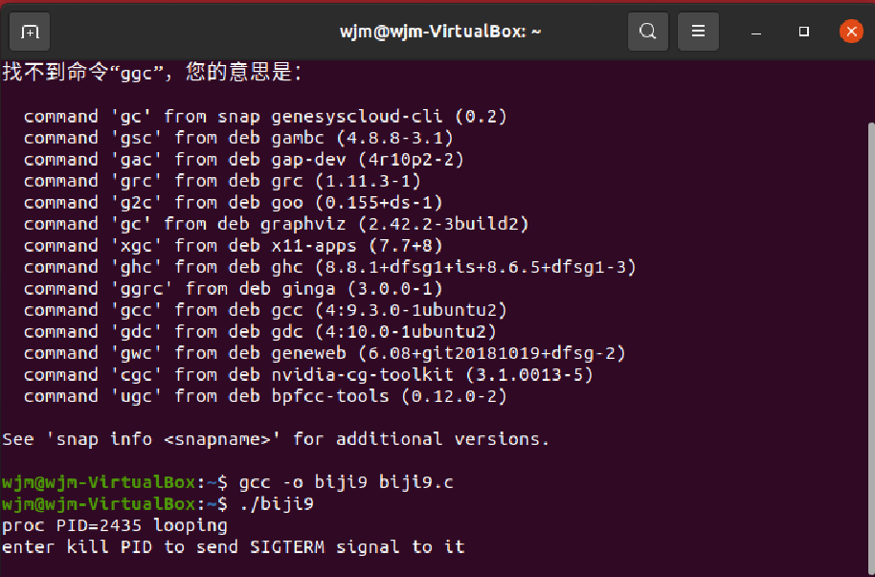Click the nvidia-cg-toolkit suggestion line
This screenshot has width=875, height=577.
[x=308, y=375]
